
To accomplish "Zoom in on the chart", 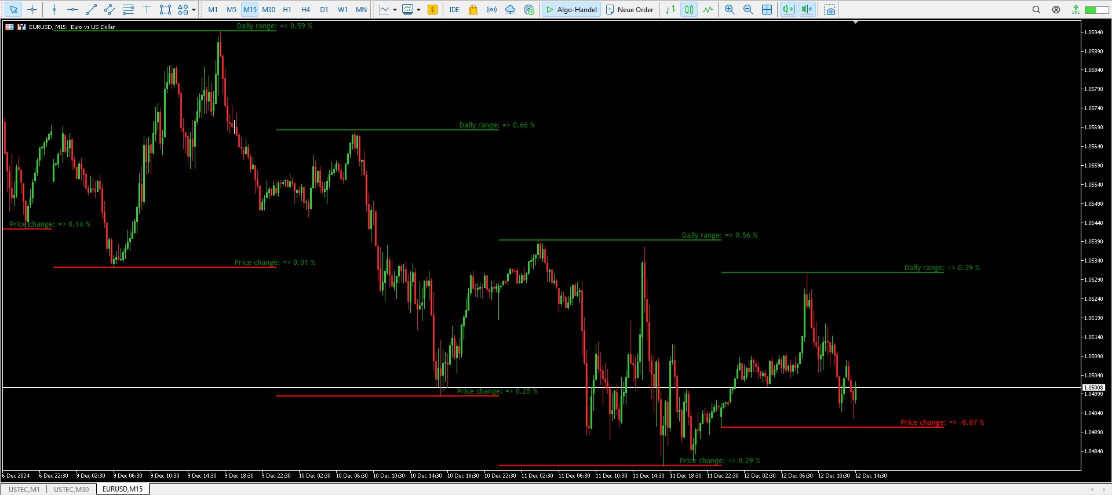I will tap(730, 9).
